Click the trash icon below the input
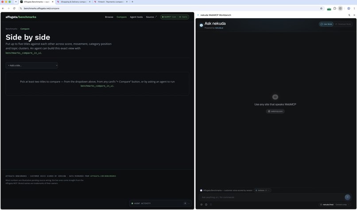Viewport: 357px width, 210px height. [211, 205]
